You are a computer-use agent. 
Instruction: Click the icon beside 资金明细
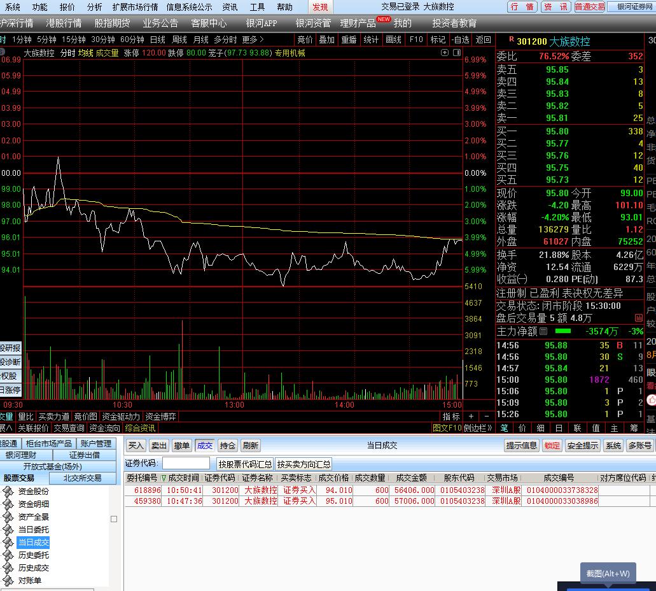[8, 504]
